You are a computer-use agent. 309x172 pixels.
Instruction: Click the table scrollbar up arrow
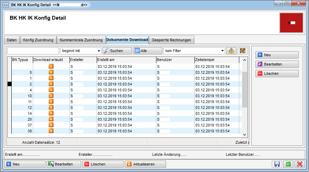pos(244,60)
